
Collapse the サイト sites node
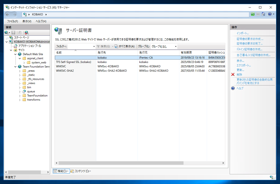pyautogui.click(x=11, y=50)
